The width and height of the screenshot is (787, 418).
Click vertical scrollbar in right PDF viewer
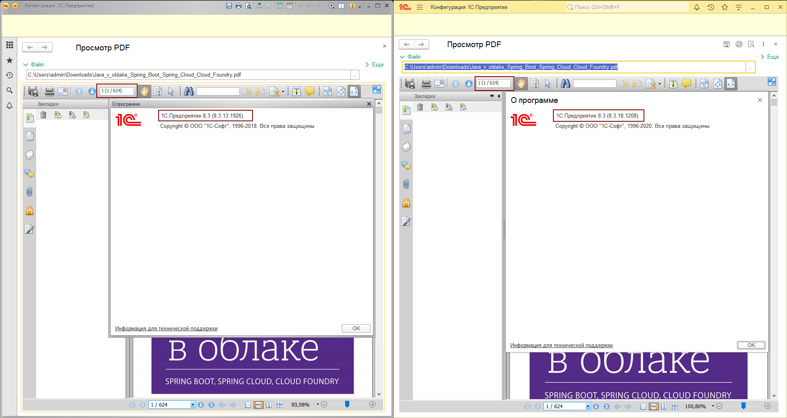[774, 246]
